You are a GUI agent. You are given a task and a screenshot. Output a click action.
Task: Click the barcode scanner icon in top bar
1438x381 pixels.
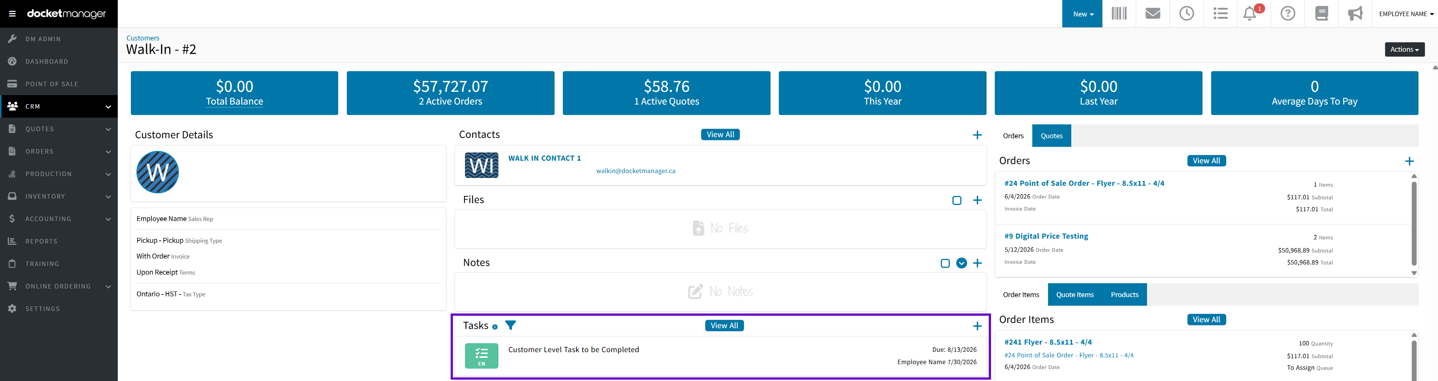click(x=1119, y=13)
